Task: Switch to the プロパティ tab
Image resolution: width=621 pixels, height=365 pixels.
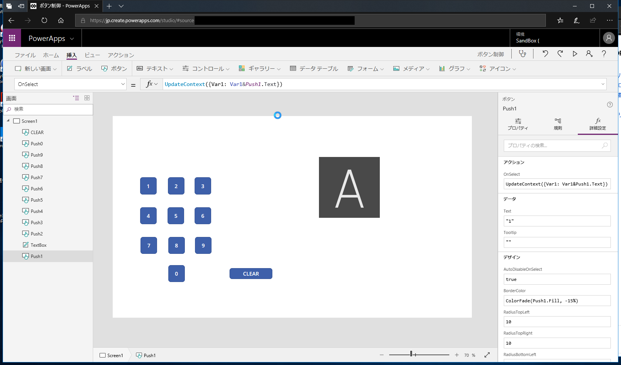Action: (518, 124)
